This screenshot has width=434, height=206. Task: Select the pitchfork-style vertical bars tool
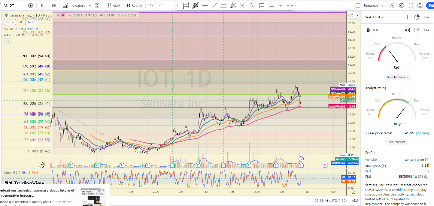coord(243,5)
